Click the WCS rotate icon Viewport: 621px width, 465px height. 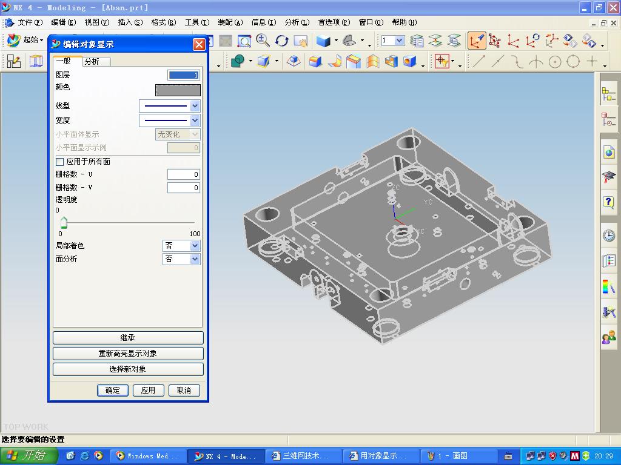tap(532, 41)
